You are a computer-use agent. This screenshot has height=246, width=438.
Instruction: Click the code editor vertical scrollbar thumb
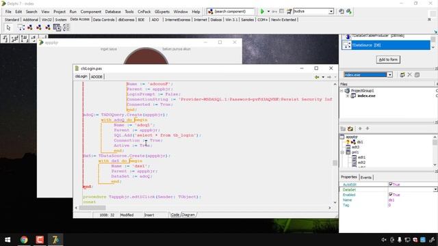[335, 163]
